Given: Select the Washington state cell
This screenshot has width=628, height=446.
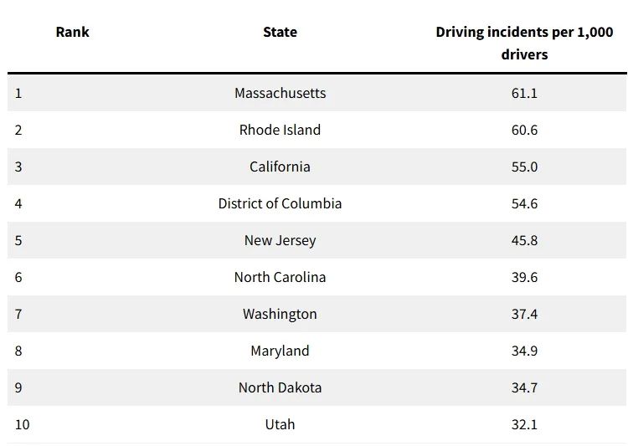Looking at the screenshot, I should point(280,314).
